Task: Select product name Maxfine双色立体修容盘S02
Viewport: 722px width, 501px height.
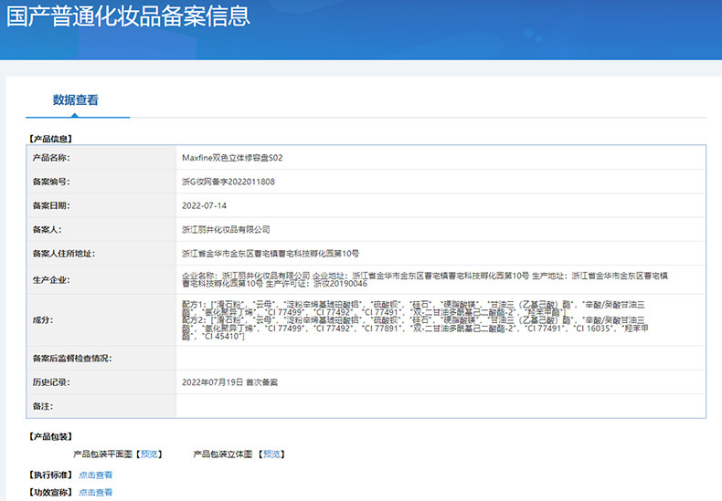Action: pyautogui.click(x=232, y=158)
